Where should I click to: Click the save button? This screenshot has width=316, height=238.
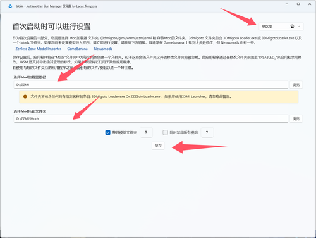pos(158,146)
